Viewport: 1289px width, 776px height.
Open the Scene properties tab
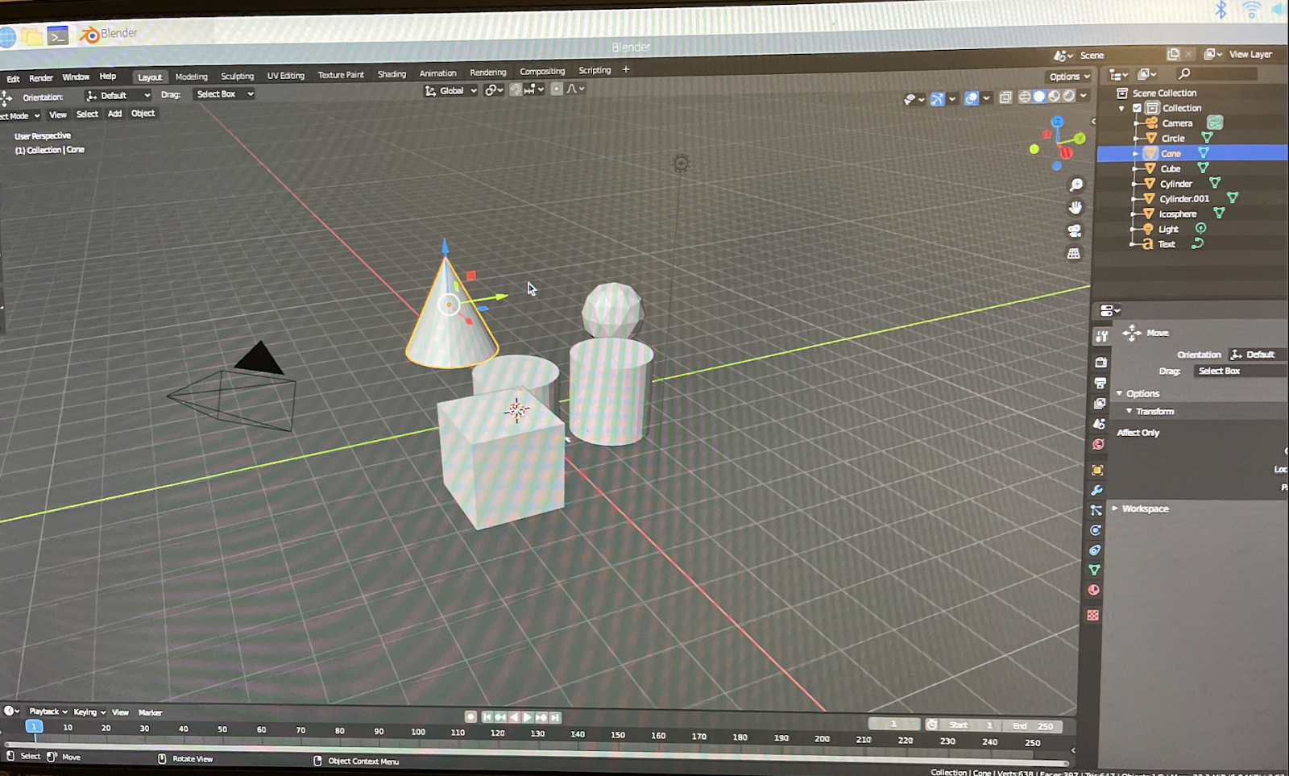(1099, 424)
